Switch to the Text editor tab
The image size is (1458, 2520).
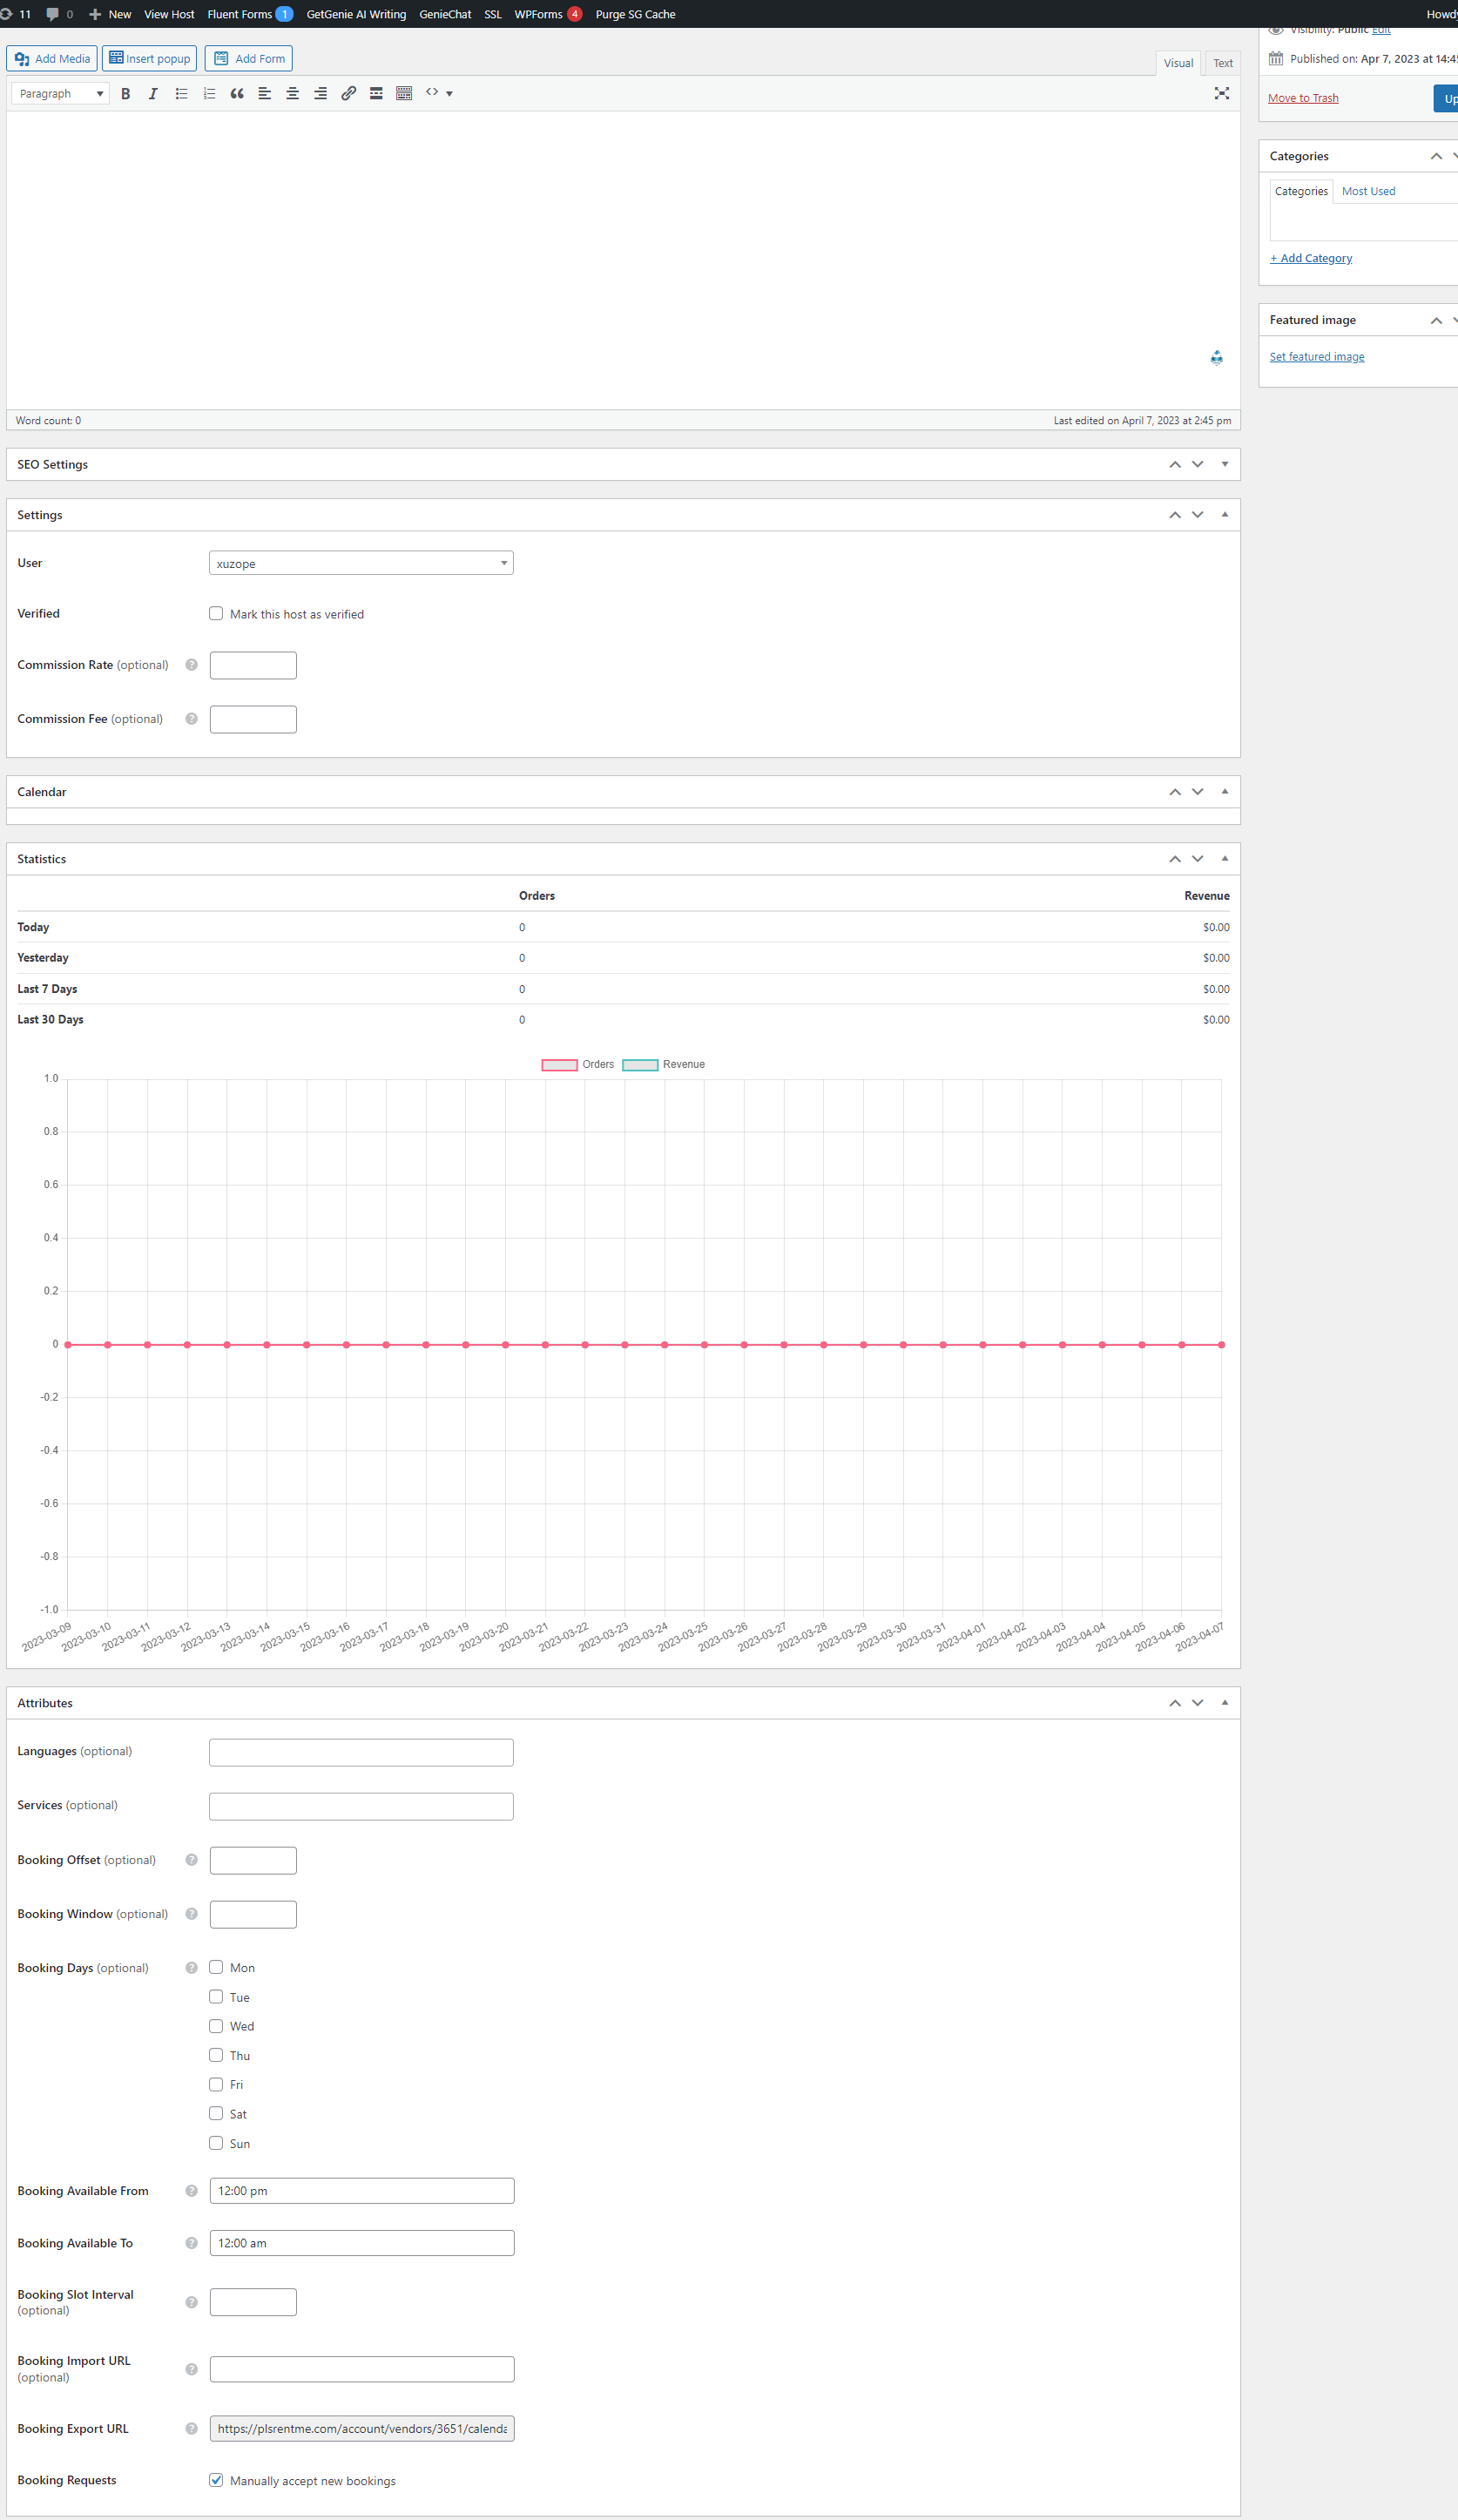(x=1223, y=63)
